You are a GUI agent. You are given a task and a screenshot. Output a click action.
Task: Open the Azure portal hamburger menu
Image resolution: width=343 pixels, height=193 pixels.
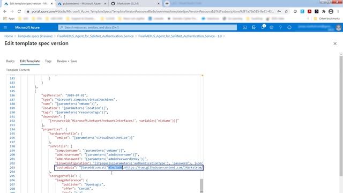[5, 27]
